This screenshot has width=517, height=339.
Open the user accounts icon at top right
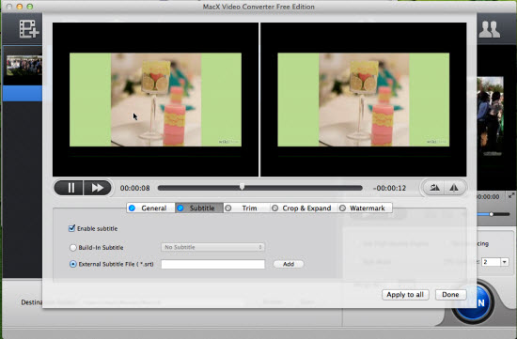pyautogui.click(x=490, y=29)
